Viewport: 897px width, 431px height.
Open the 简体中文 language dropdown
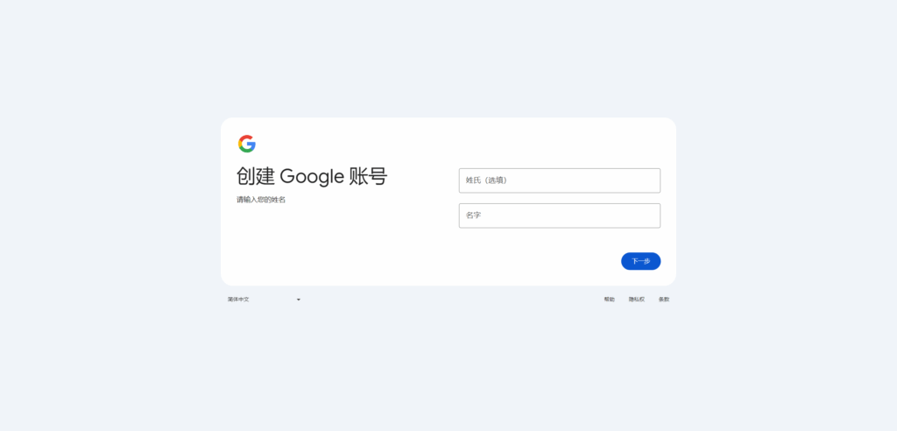264,300
